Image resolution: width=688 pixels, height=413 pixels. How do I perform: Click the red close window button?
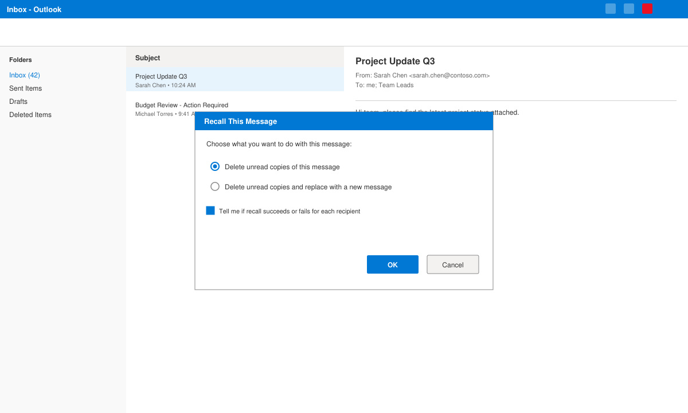coord(647,9)
